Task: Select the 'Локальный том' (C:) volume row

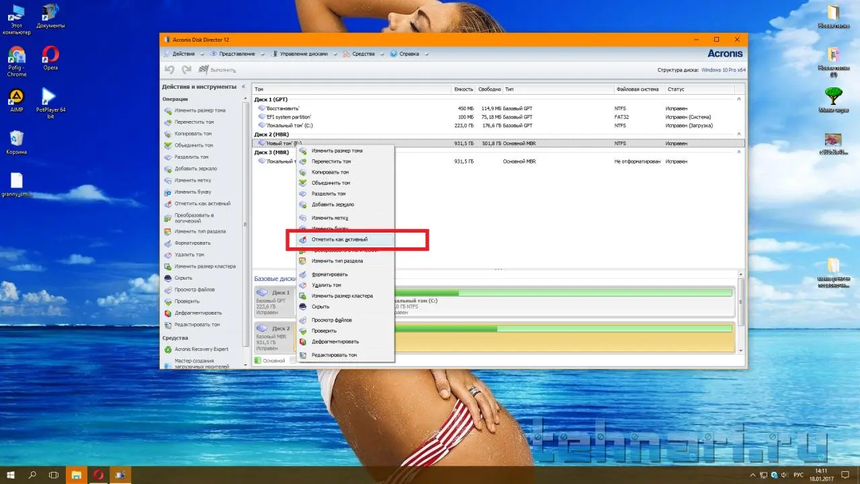Action: point(498,126)
